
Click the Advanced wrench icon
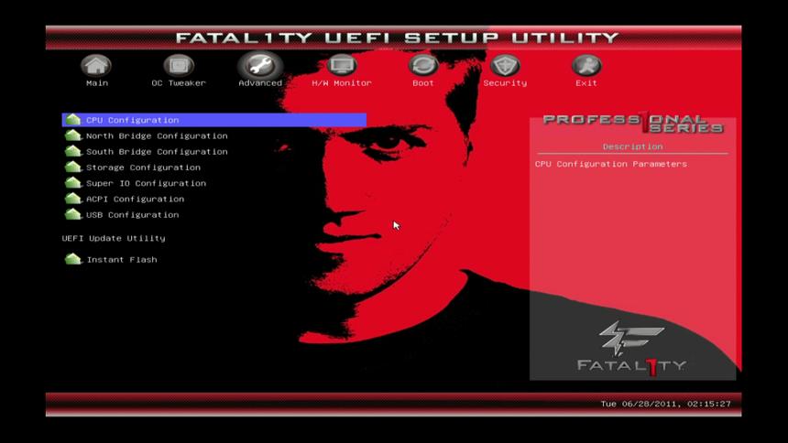coord(260,65)
